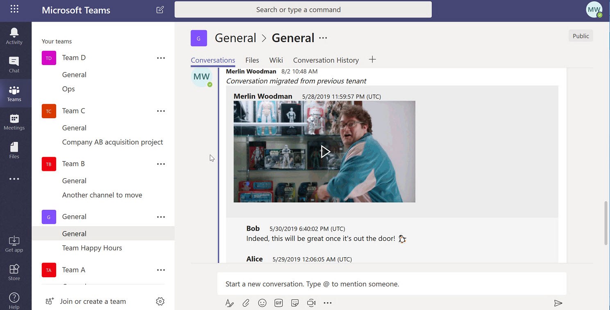Open the MW profile avatar menu
The width and height of the screenshot is (610, 310).
point(594,9)
